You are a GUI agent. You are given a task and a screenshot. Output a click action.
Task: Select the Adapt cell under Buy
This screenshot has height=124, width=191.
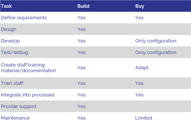[142, 68]
